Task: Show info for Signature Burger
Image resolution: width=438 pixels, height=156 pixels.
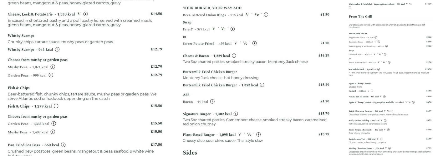Action: (236, 114)
